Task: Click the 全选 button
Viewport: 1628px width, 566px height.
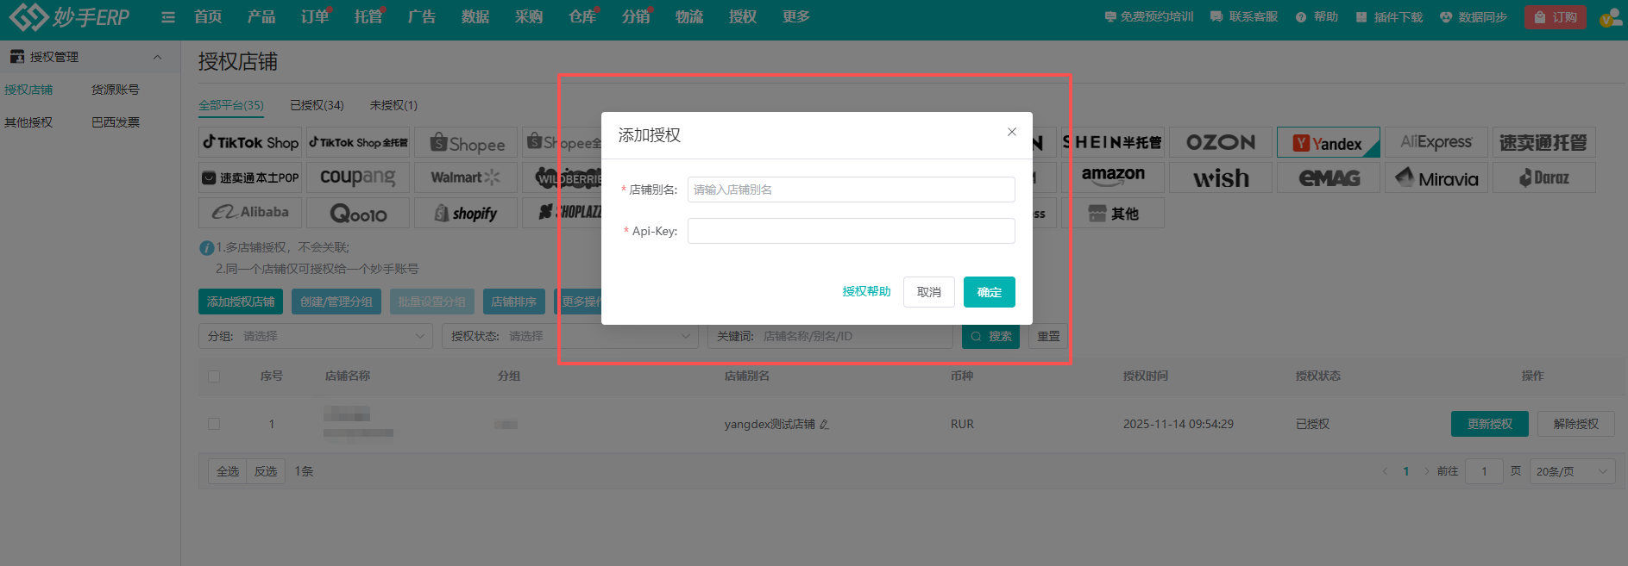Action: pyautogui.click(x=228, y=471)
